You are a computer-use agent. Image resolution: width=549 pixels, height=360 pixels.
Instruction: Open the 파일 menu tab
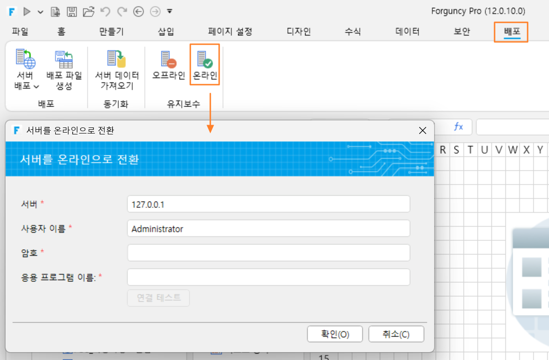pos(20,32)
